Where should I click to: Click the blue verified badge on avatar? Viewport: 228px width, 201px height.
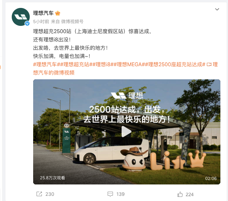(27, 23)
